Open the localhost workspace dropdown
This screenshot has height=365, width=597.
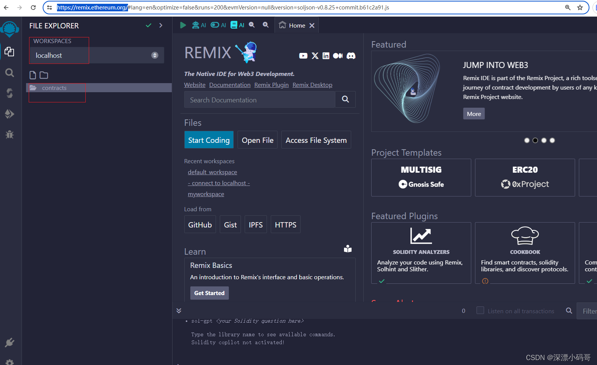97,55
